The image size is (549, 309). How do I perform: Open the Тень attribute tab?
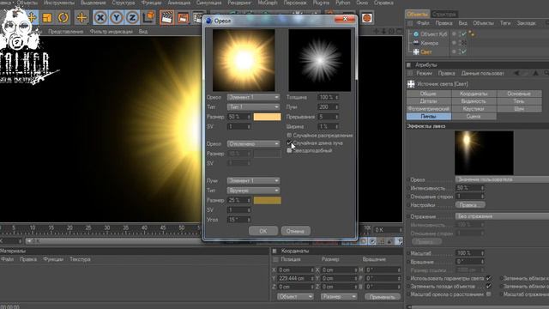point(519,101)
